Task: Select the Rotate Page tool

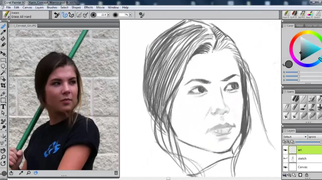Action: [3, 164]
